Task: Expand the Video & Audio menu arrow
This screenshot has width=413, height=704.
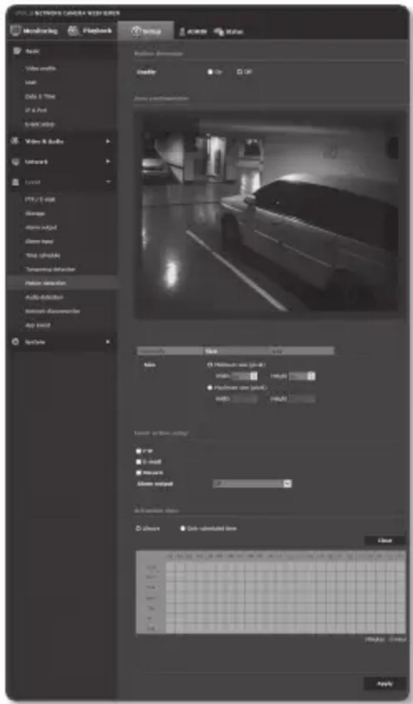Action: pyautogui.click(x=107, y=142)
